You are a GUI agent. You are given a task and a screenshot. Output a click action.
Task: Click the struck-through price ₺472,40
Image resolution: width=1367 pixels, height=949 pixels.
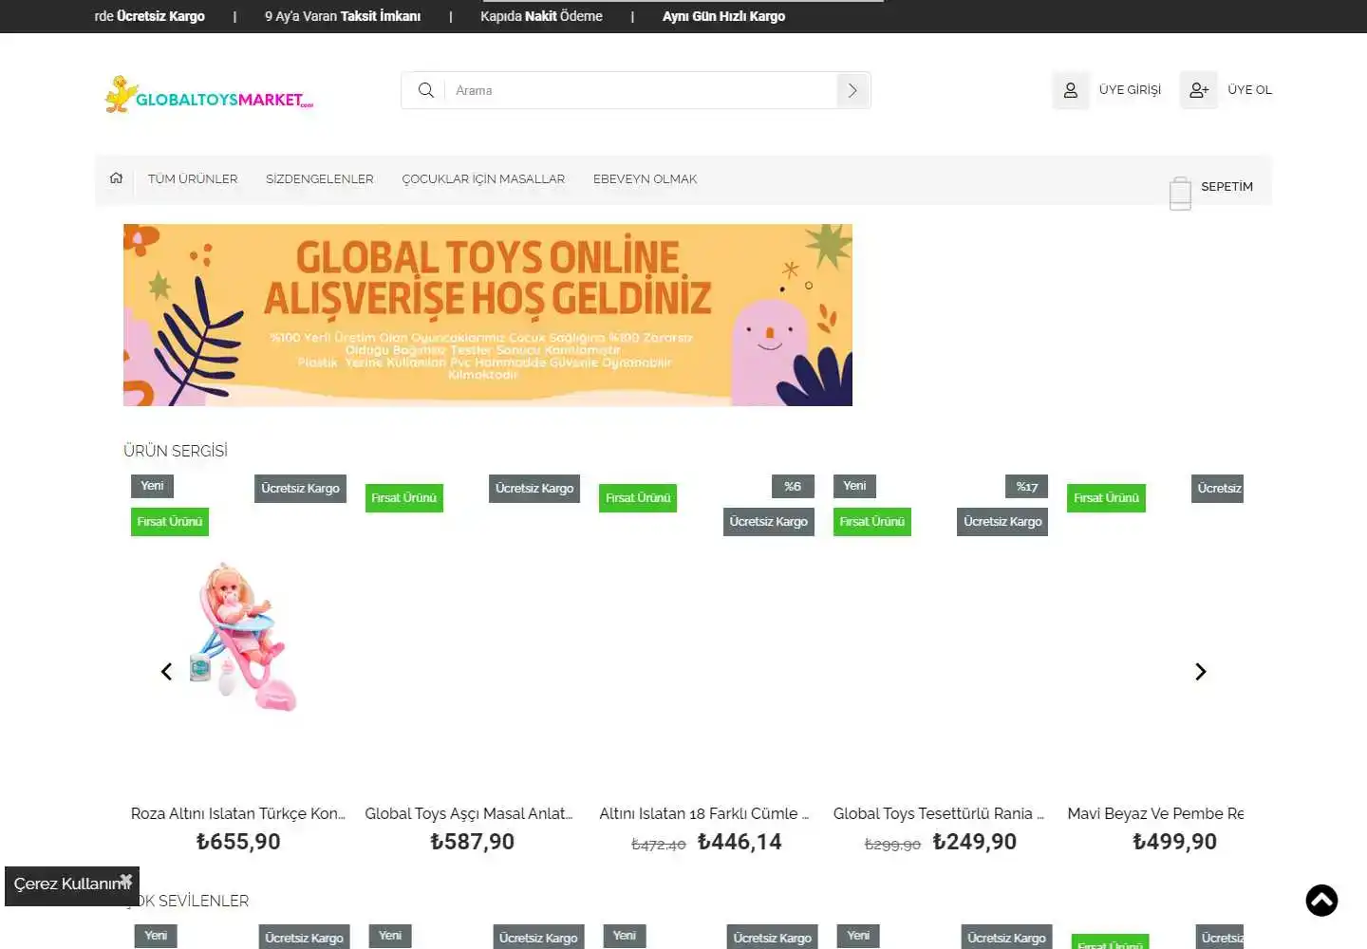pyautogui.click(x=658, y=845)
